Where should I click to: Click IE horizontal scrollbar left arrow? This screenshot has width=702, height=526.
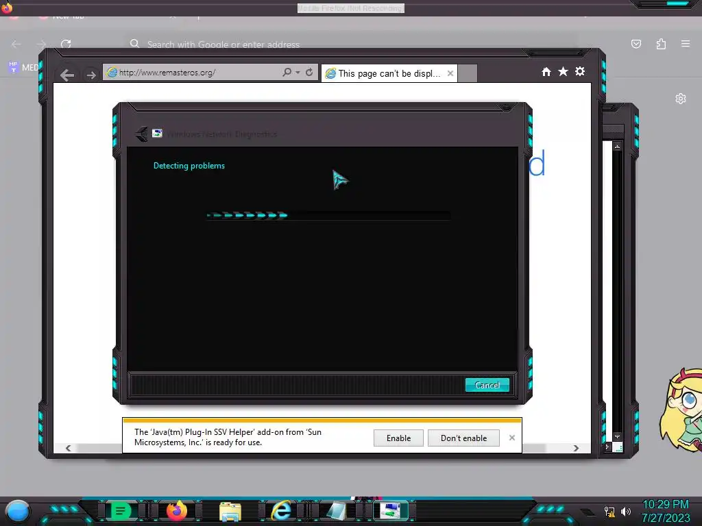click(x=68, y=448)
